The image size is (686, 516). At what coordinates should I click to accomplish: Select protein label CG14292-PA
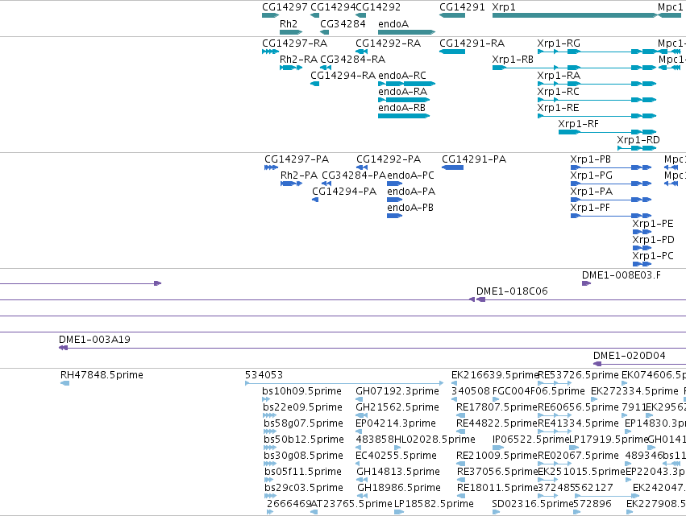coord(389,159)
